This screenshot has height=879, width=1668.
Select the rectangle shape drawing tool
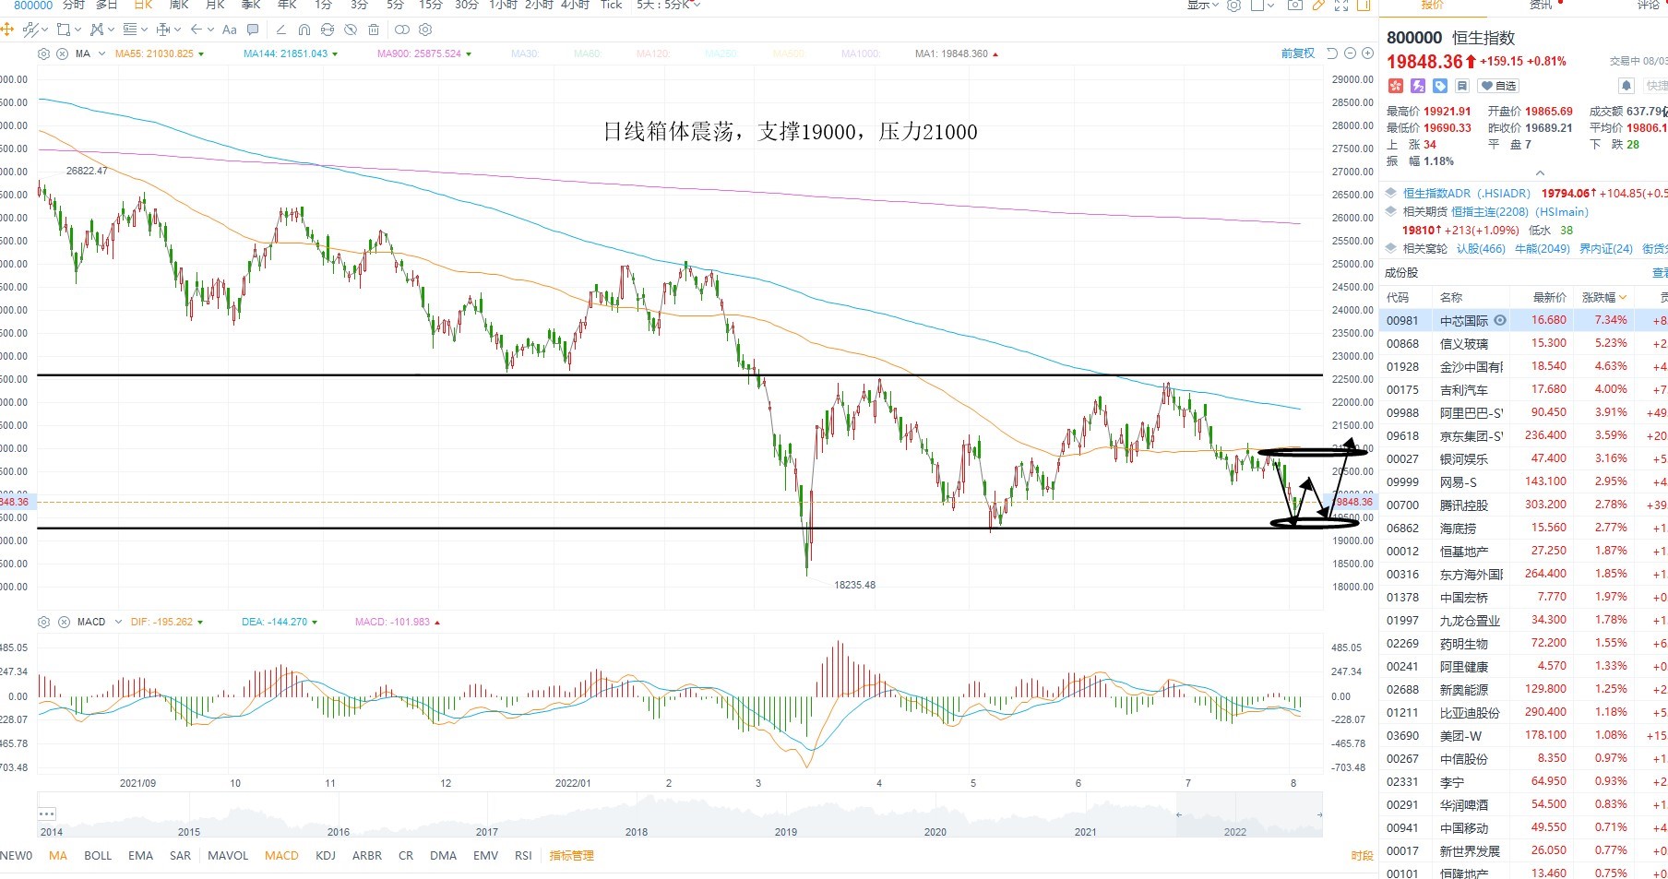pos(64,30)
